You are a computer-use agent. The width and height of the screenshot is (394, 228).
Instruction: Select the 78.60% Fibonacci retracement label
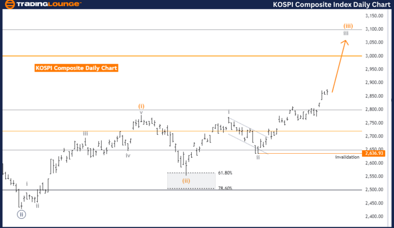point(225,188)
